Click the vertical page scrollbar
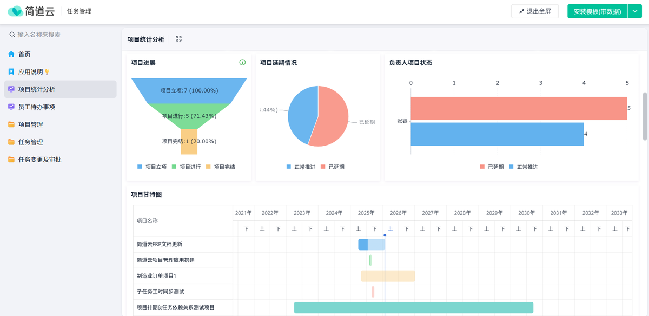 point(644,116)
